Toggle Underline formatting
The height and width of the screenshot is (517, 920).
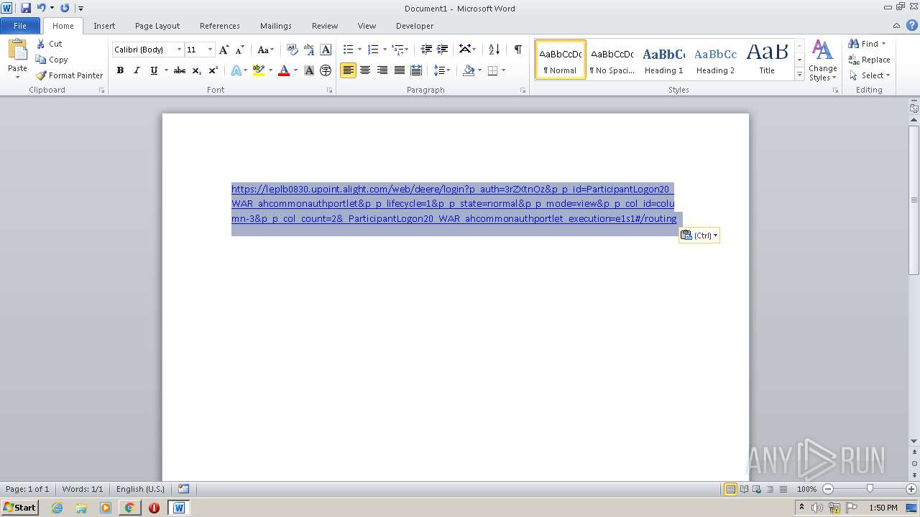click(x=153, y=70)
